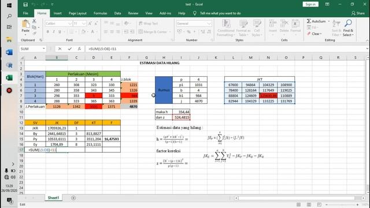Switch to the Data tab
The image size is (370, 208).
[x=117, y=13]
